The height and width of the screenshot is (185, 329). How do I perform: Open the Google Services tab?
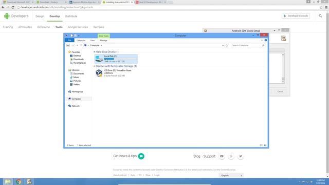(78, 27)
